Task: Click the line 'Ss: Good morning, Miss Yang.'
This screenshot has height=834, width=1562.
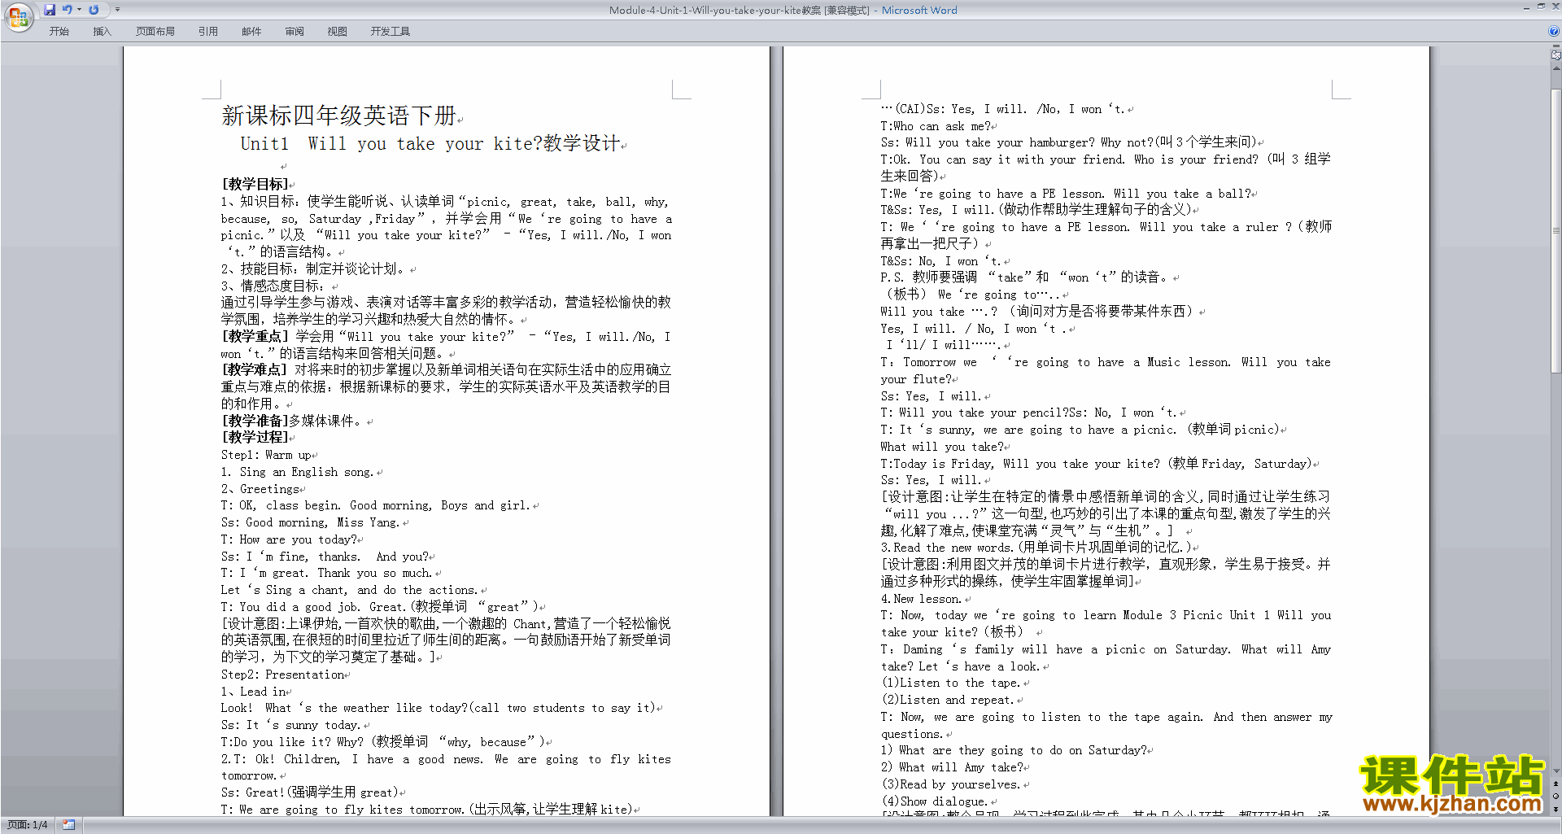Action: (310, 522)
